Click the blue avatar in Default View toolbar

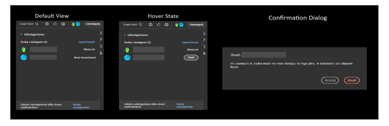coord(78,24)
